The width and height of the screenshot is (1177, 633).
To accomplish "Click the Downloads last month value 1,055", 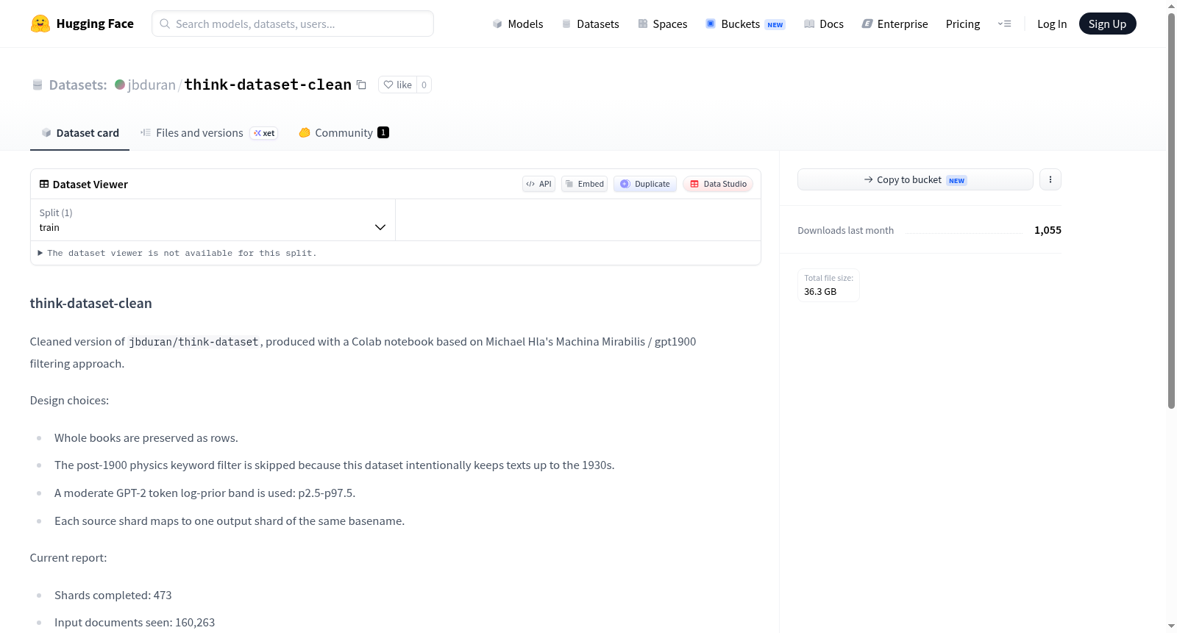I will 1048,230.
